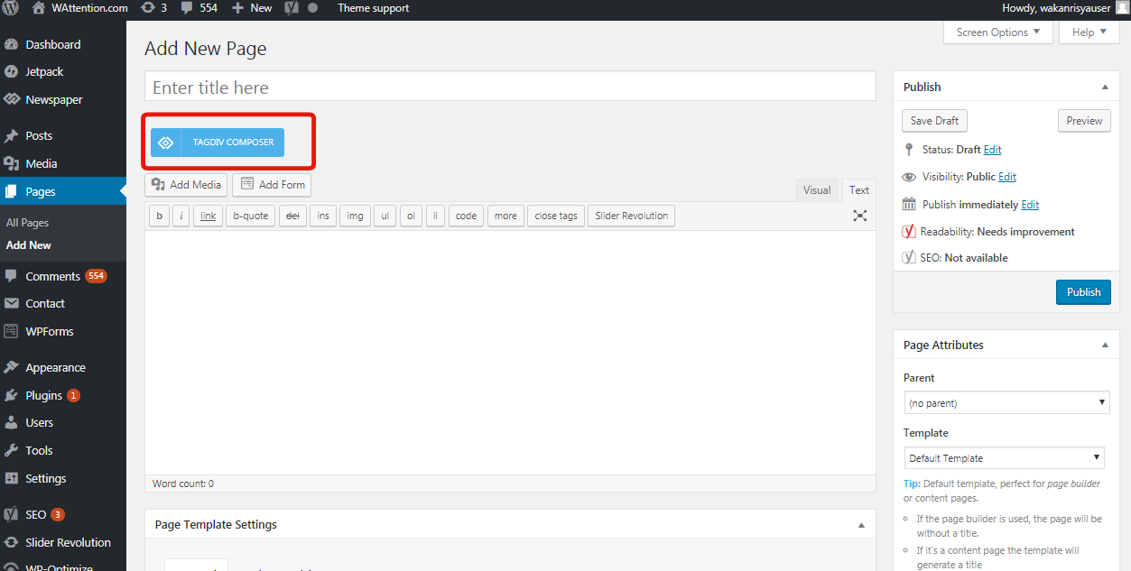Open the WordPress logo menu

(x=11, y=8)
